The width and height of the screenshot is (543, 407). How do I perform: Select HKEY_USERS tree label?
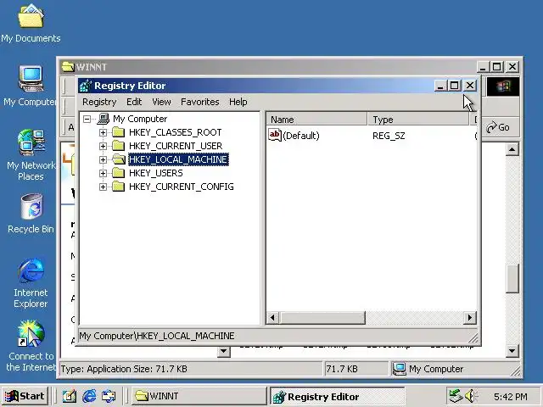point(156,173)
